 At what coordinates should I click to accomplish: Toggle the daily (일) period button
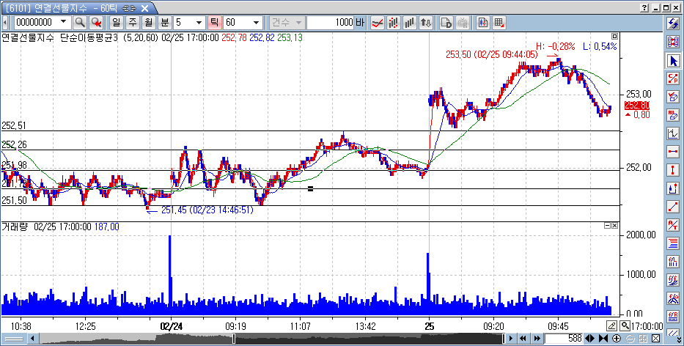coord(117,22)
